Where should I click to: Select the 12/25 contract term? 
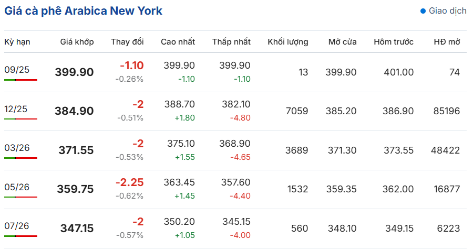pyautogui.click(x=16, y=109)
